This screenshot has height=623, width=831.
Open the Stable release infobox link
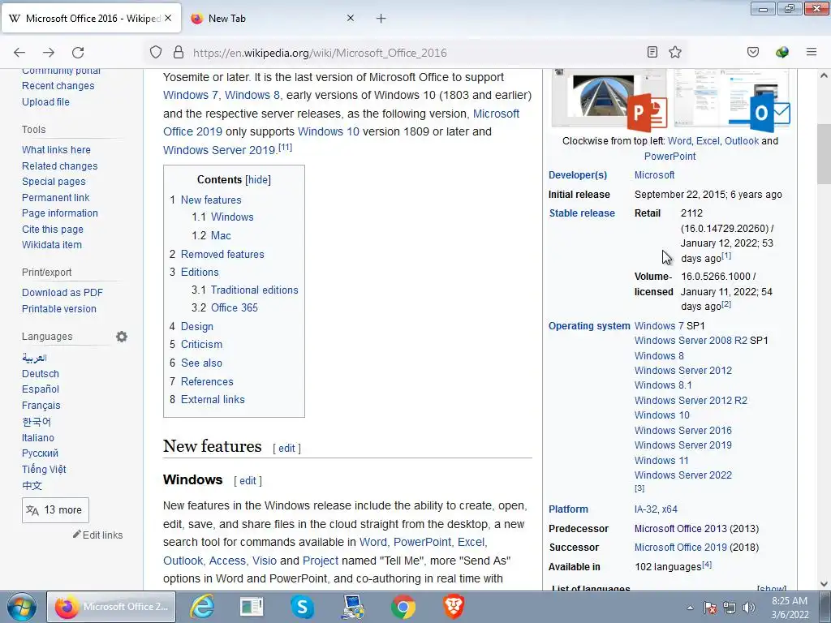coord(582,213)
